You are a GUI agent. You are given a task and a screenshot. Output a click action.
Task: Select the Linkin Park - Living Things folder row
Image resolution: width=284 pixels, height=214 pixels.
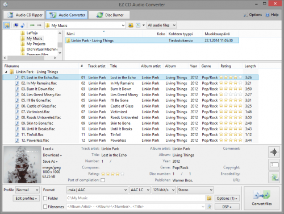coord(152,40)
